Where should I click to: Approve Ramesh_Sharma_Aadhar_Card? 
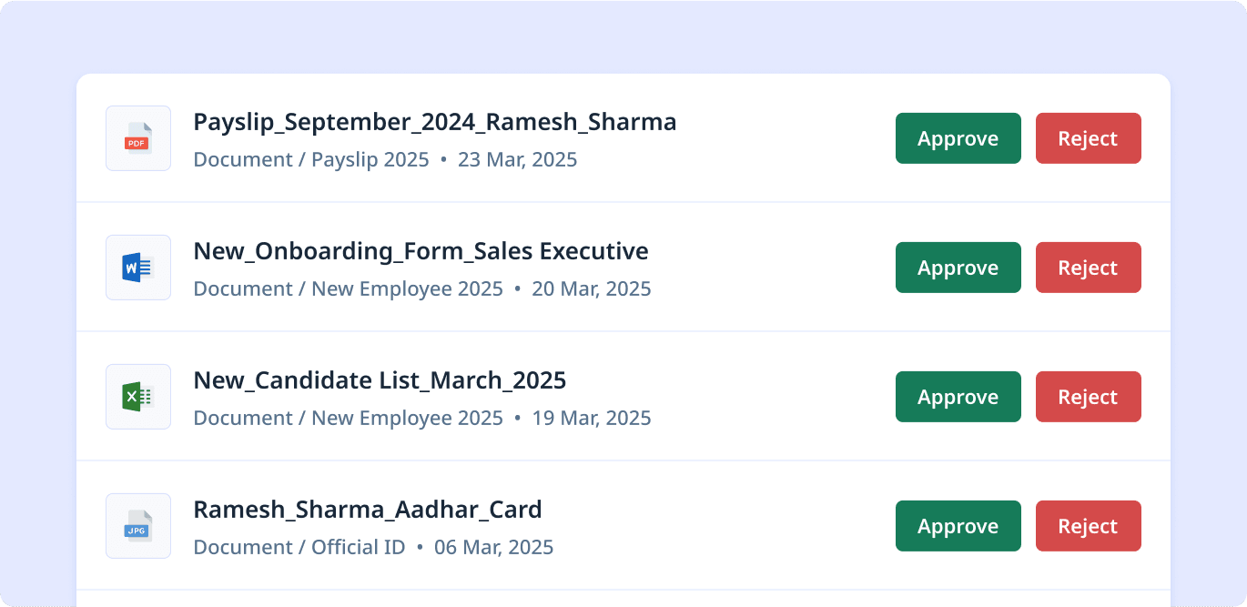point(958,526)
